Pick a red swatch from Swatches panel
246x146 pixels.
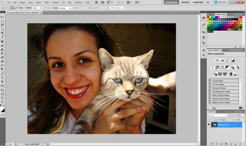[208, 17]
